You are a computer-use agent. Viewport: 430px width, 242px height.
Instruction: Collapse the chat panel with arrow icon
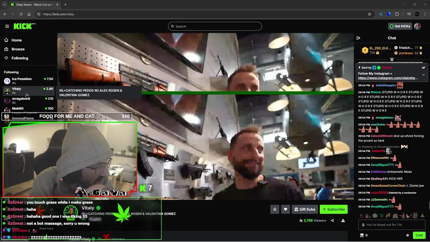point(358,38)
